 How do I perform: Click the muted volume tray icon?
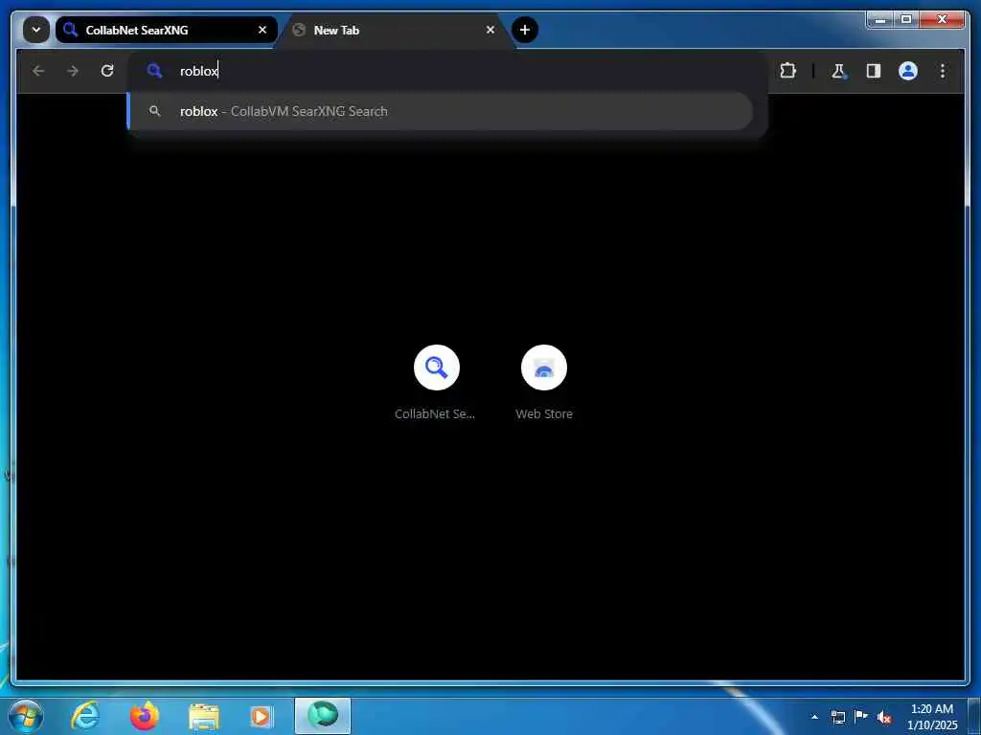click(884, 718)
